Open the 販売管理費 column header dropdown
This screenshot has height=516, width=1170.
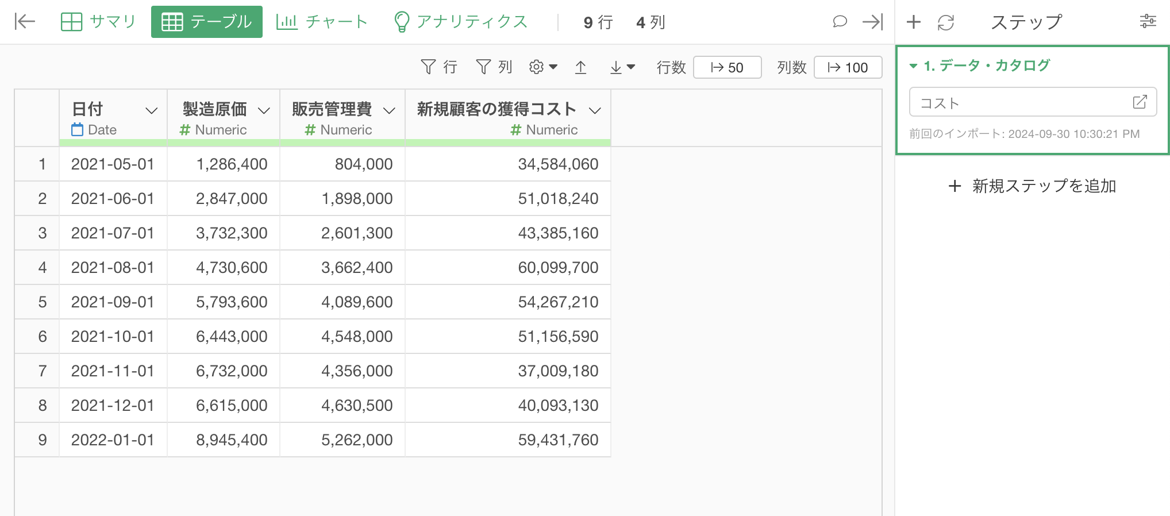pos(389,110)
